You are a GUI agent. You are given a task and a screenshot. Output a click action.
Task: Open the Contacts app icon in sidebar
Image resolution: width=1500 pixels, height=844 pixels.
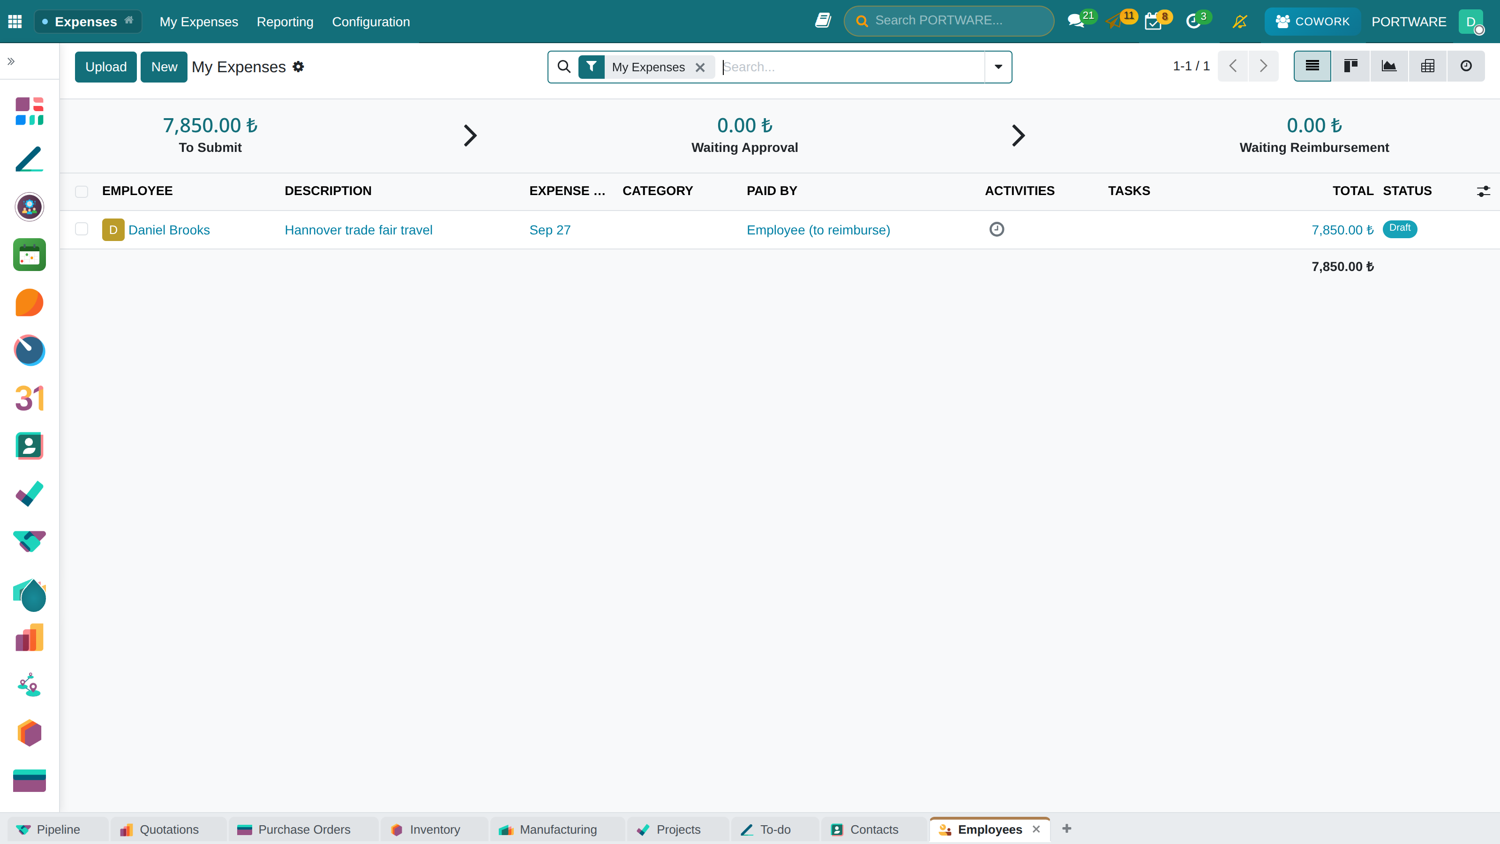click(x=29, y=446)
